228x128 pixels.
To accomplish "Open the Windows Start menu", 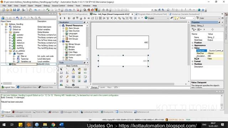I will click(4, 125).
